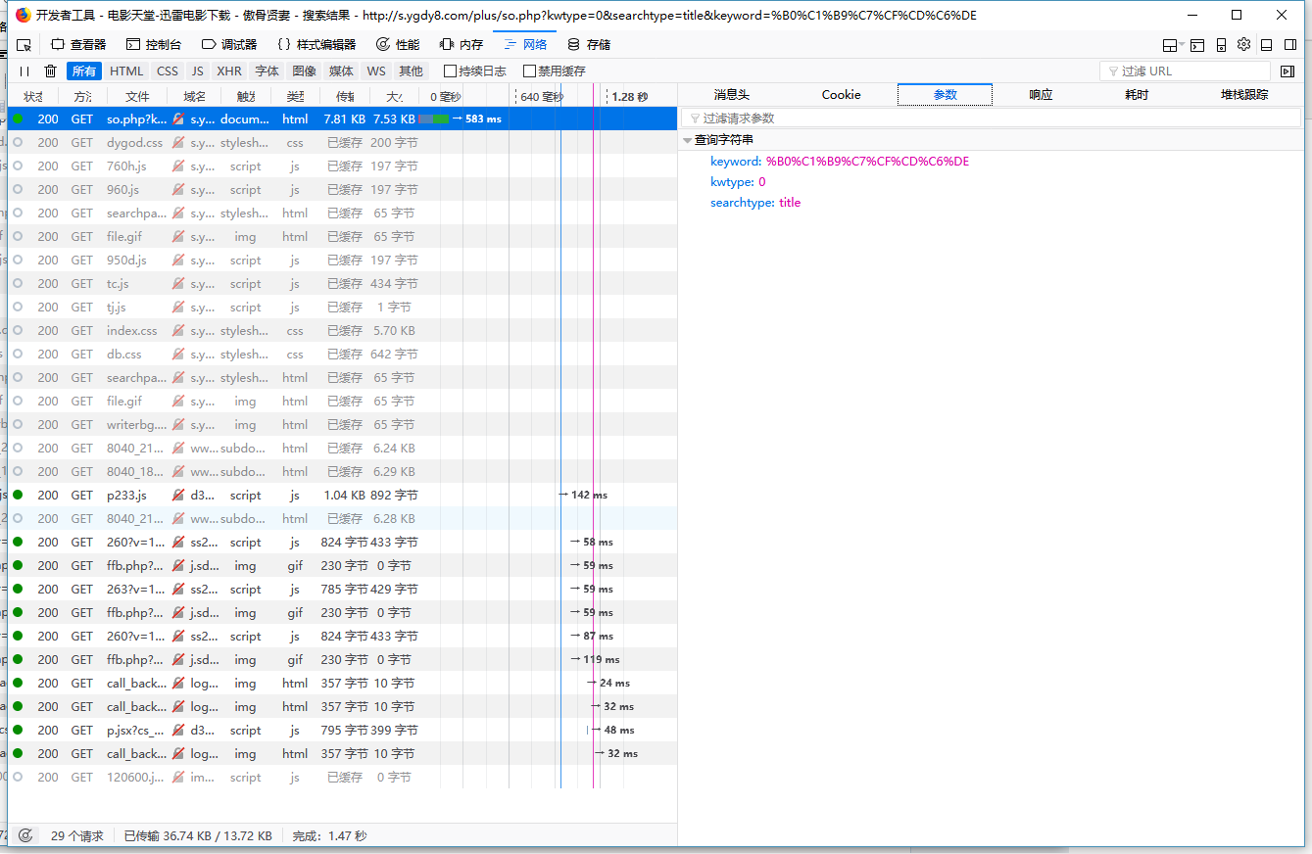Toggle the JS request filter
Viewport: 1312px width, 854px height.
[x=198, y=71]
